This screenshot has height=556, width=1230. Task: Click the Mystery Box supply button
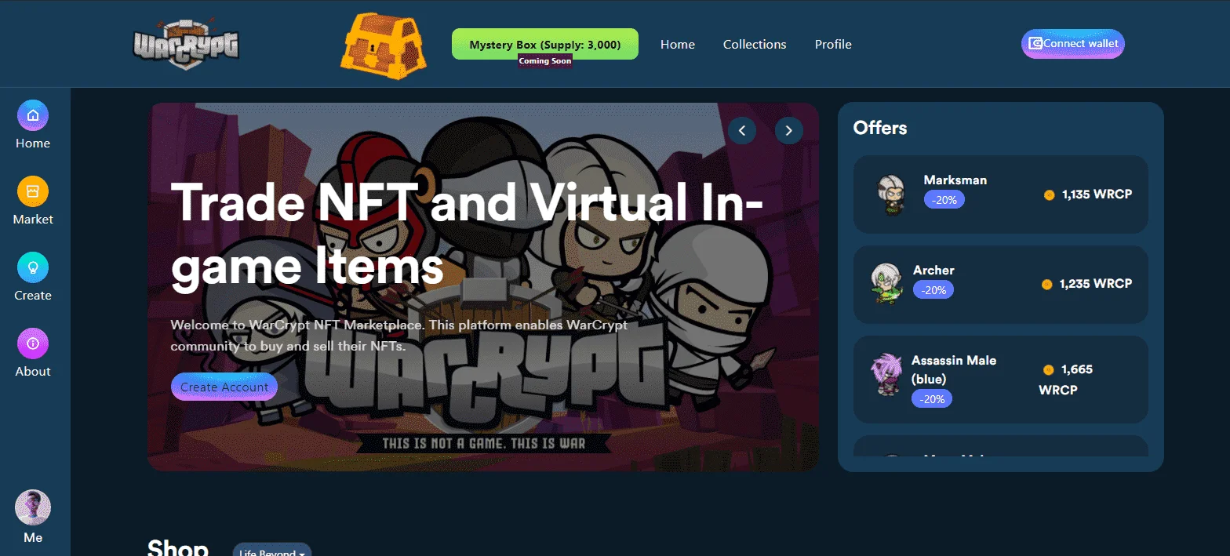545,44
